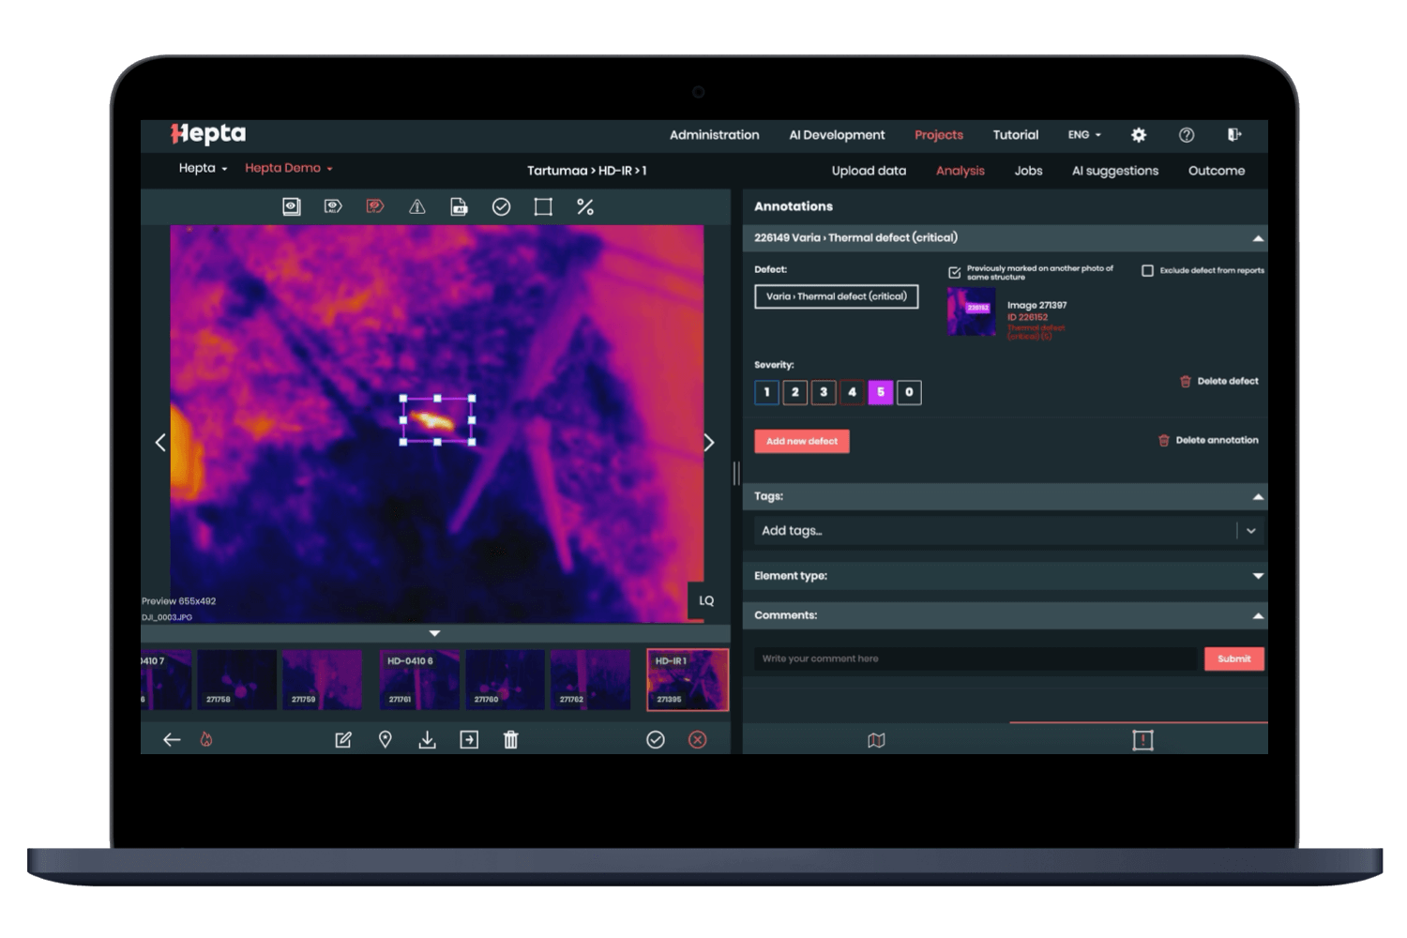Open the Administration menu

[x=714, y=135]
